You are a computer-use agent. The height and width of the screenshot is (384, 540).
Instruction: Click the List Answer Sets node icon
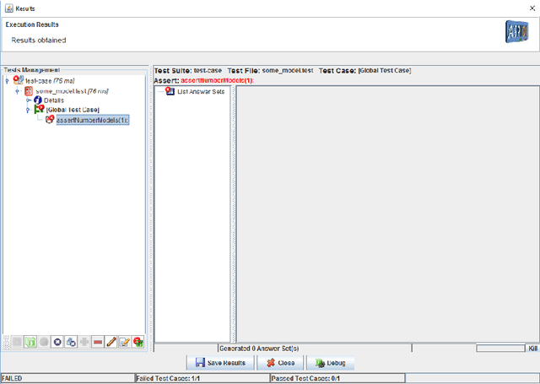tap(170, 91)
